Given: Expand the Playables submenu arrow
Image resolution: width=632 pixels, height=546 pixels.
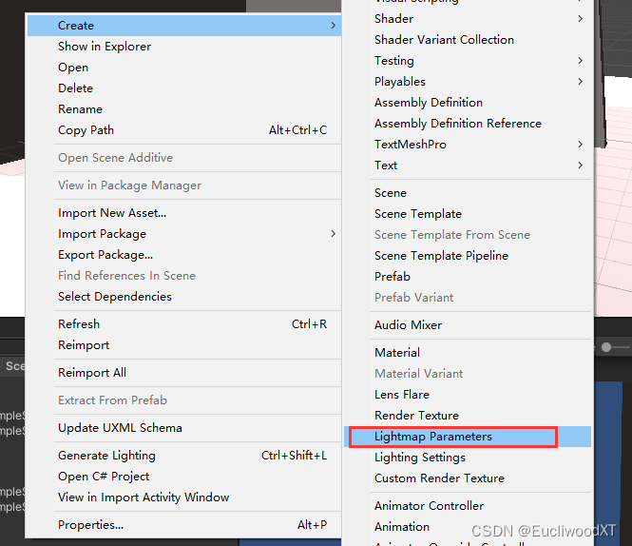Looking at the screenshot, I should click(580, 82).
